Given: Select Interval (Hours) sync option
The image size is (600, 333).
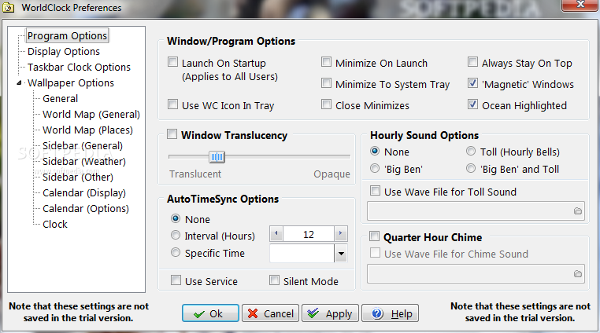Looking at the screenshot, I should (176, 236).
